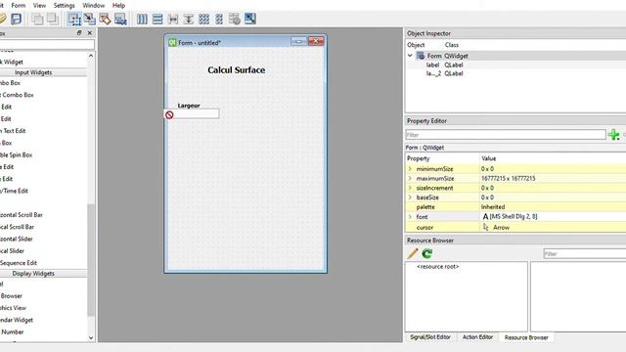This screenshot has height=352, width=626.
Task: Switch to Edit Signals/Slots mode icon
Action: 89,19
